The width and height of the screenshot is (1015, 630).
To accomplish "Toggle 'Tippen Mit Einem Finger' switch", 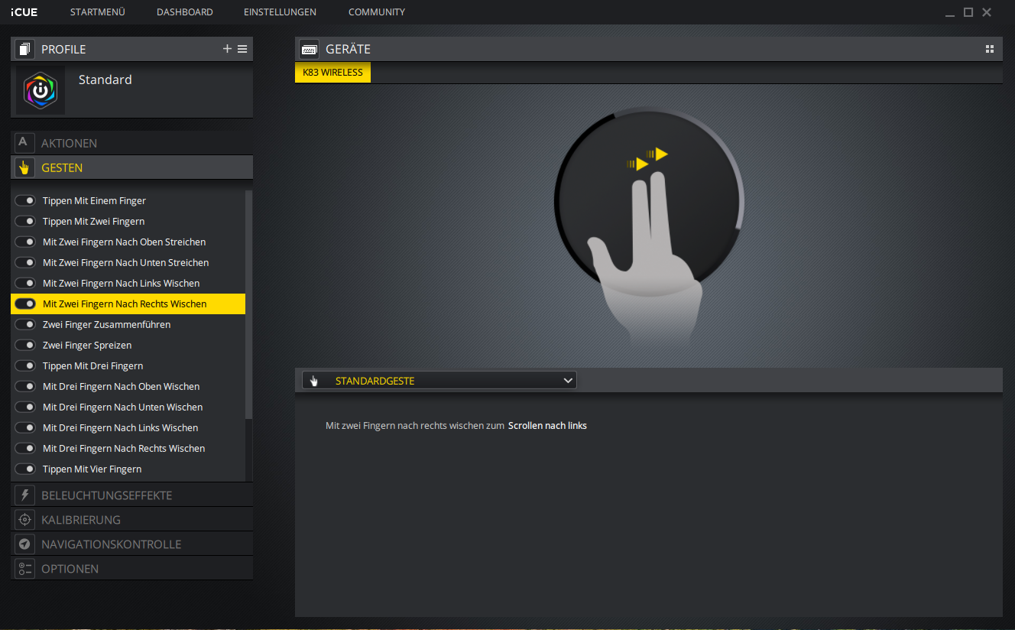I will click(x=25, y=200).
